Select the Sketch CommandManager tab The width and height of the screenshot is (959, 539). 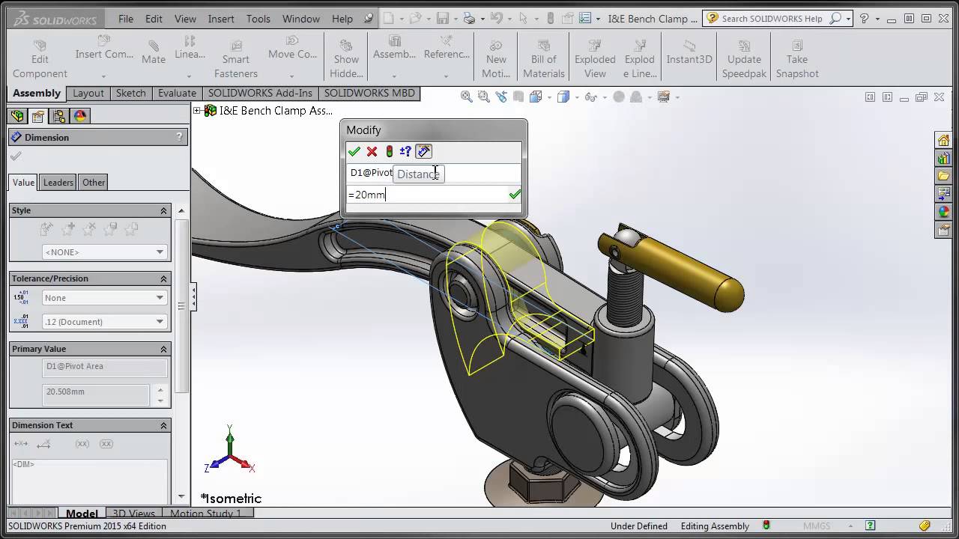point(131,94)
